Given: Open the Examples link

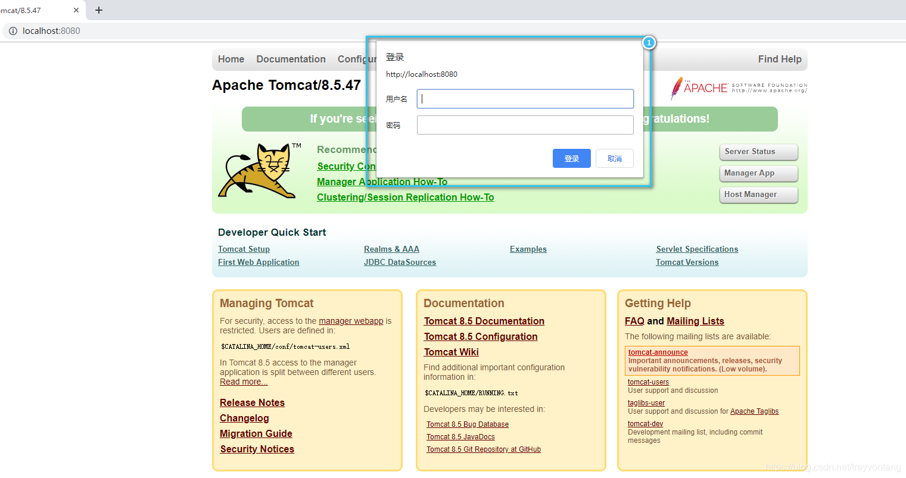Looking at the screenshot, I should point(528,249).
